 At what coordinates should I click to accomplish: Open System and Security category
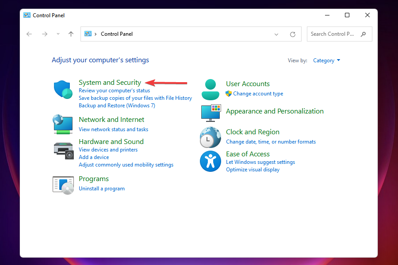[x=110, y=83]
